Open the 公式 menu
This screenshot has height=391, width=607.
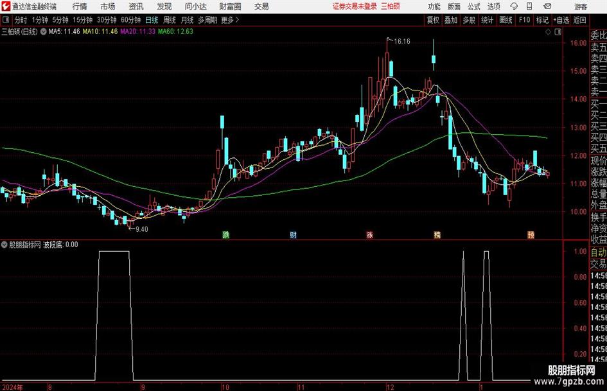tap(474, 6)
